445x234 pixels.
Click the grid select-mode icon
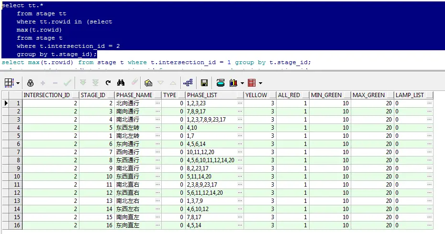point(9,83)
